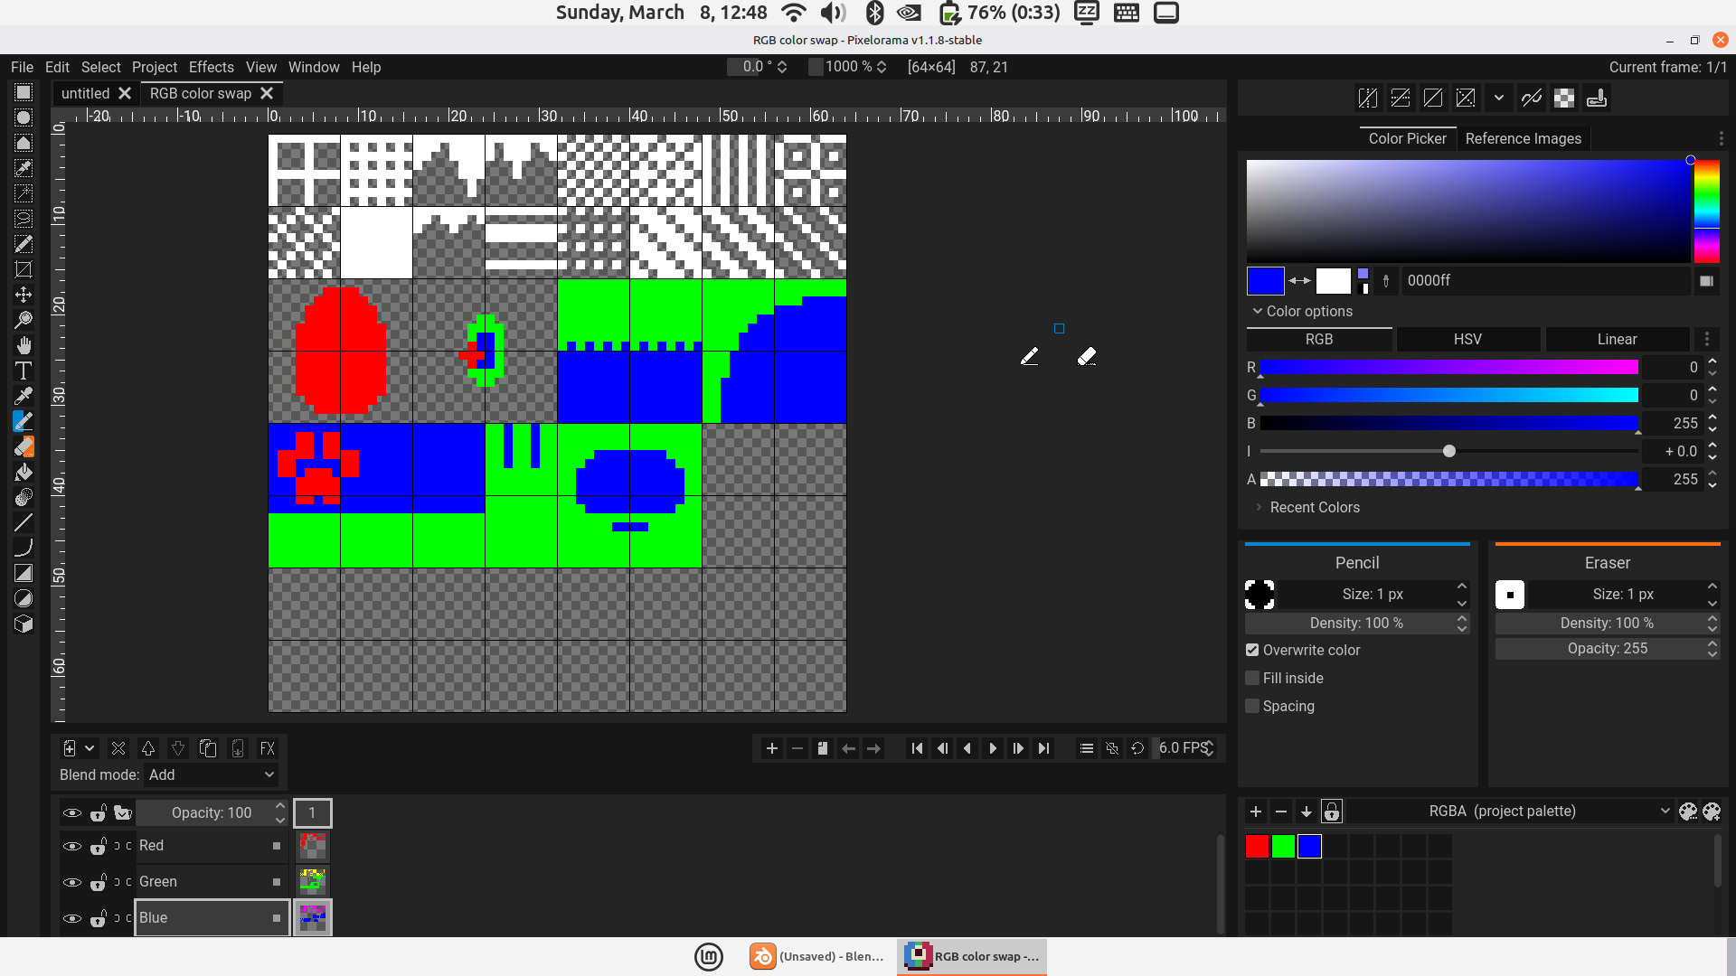Select the Text tool
This screenshot has height=976, width=1736.
[24, 371]
